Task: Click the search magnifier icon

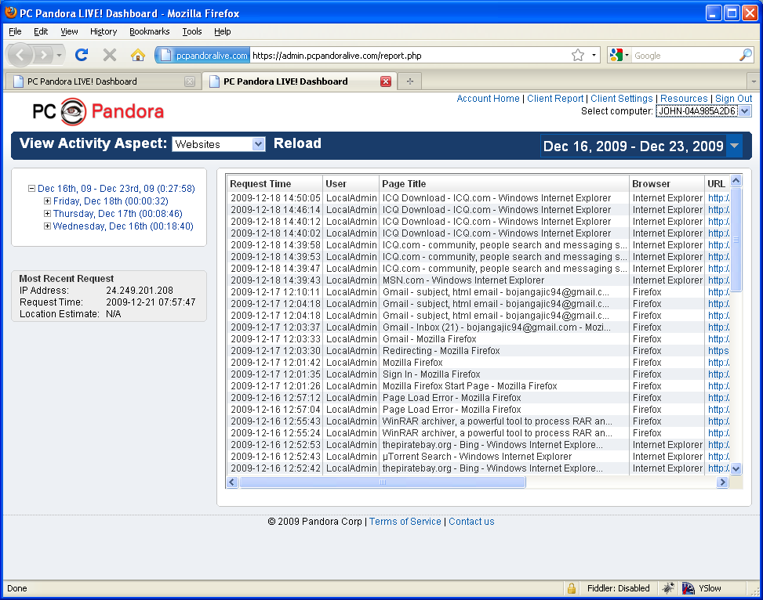Action: [x=746, y=55]
